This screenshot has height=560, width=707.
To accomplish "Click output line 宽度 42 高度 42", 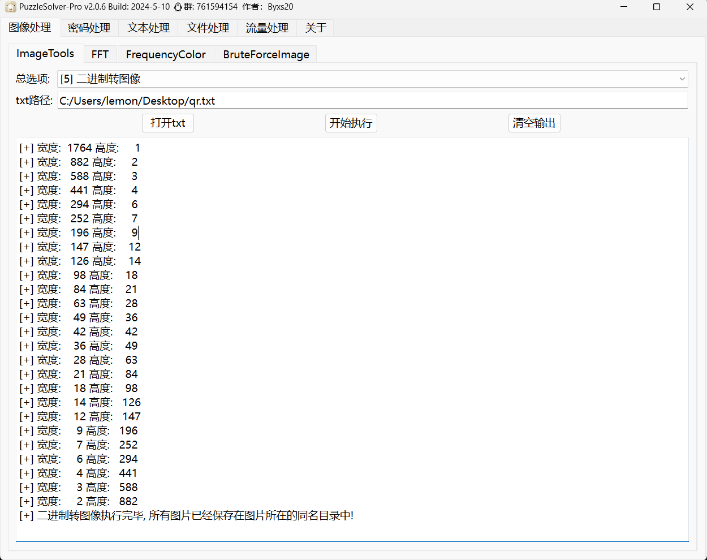I will (79, 332).
